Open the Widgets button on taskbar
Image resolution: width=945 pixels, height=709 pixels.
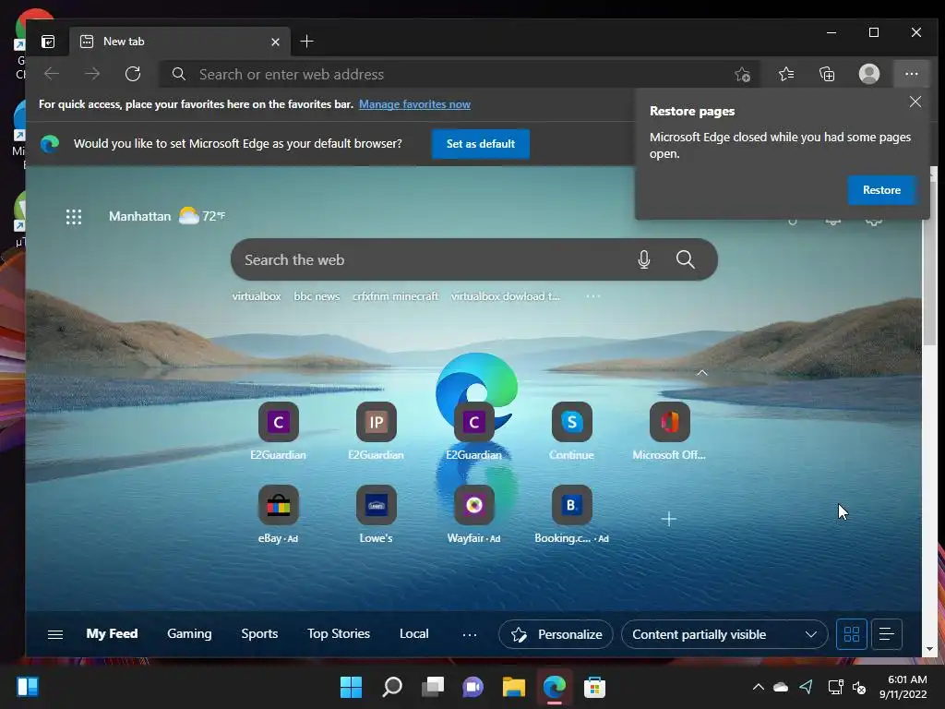28,687
